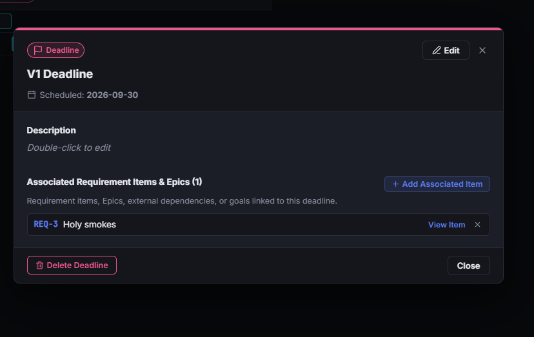Image resolution: width=534 pixels, height=337 pixels.
Task: Click the Close button at the bottom right
Action: [x=469, y=265]
